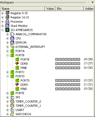
Task: Toggle the leftmost bit of the PORTD register
Action: pos(57,80)
